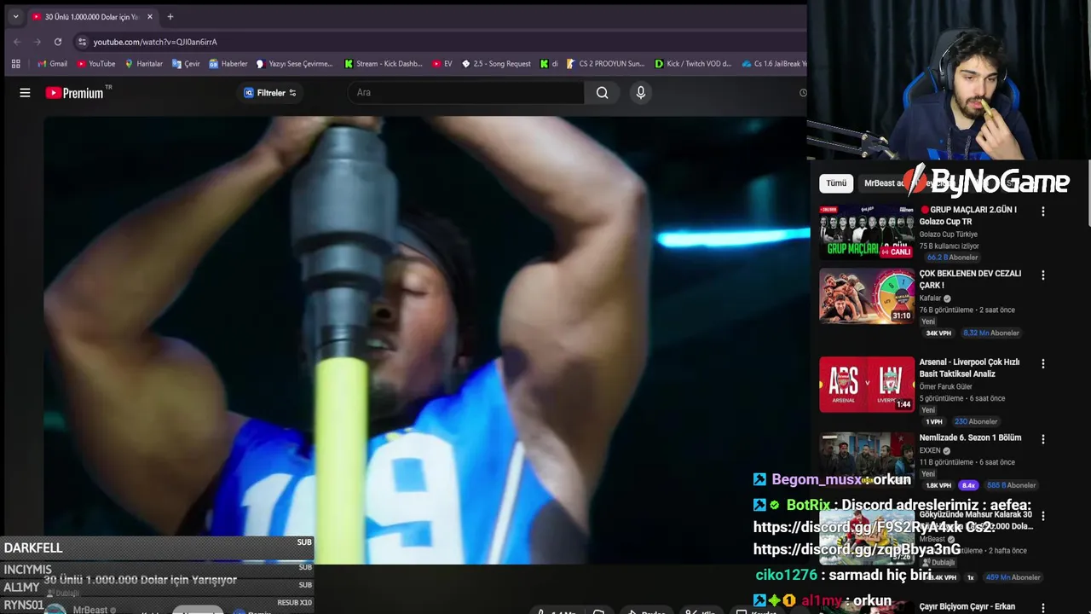
Task: Click the youtube.com address bar URL
Action: [155, 42]
